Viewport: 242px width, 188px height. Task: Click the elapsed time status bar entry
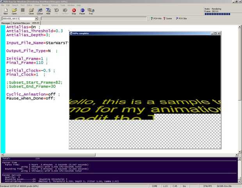point(224,186)
